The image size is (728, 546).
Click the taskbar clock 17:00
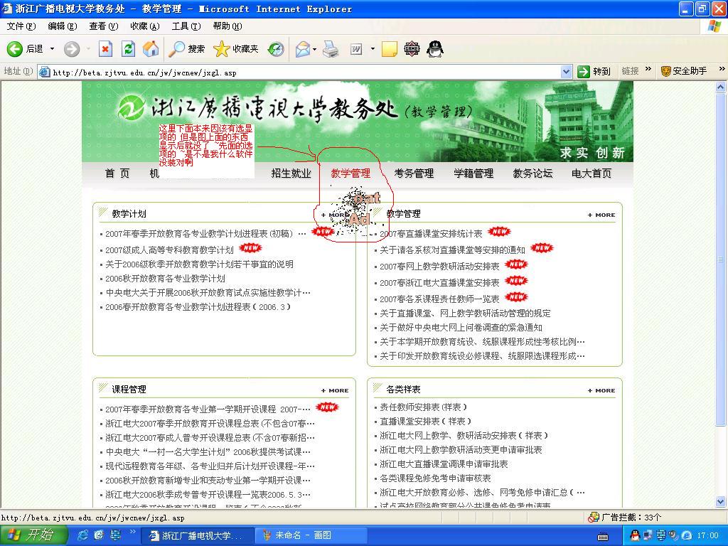pyautogui.click(x=708, y=536)
